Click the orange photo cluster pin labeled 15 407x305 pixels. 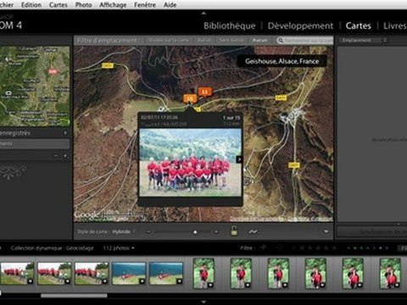point(190,99)
